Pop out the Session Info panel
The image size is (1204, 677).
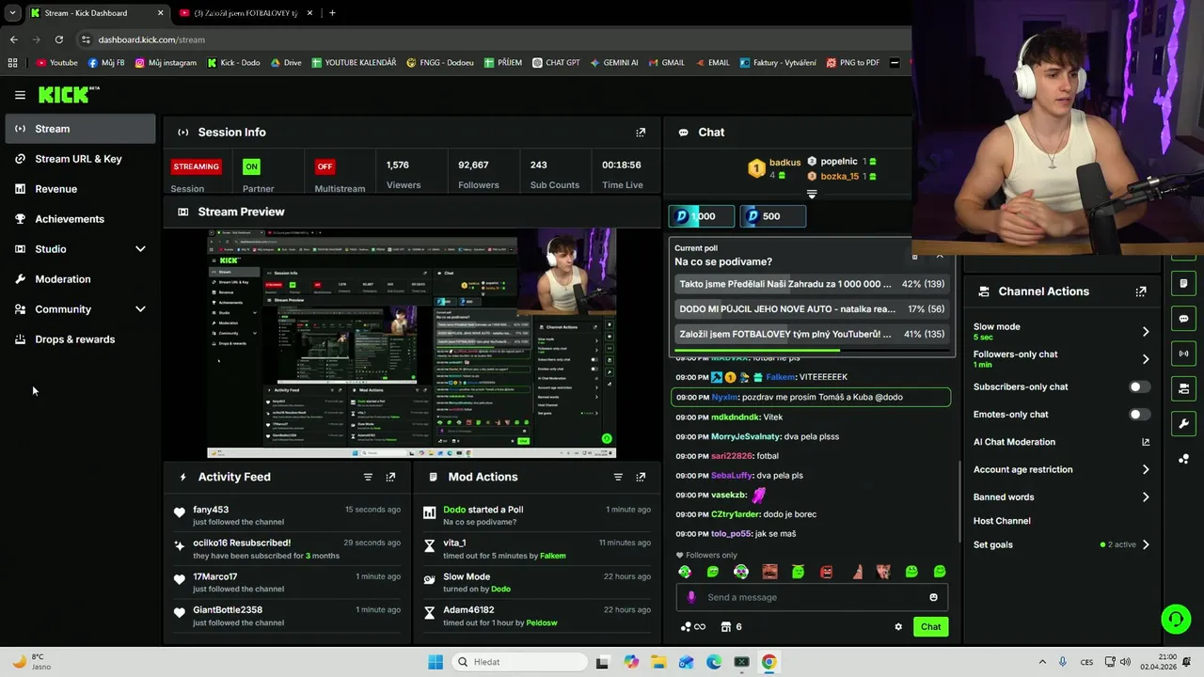(x=641, y=133)
